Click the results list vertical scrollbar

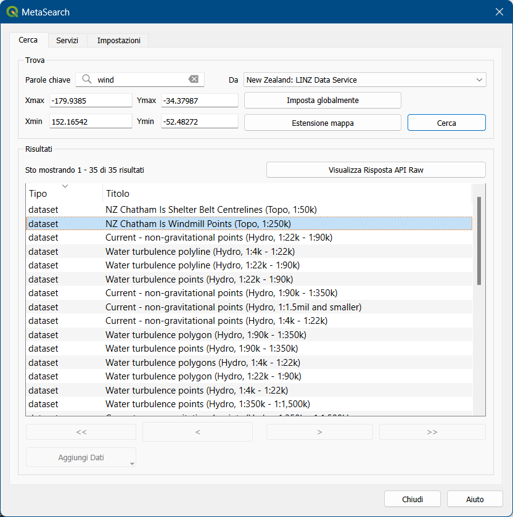click(x=479, y=241)
